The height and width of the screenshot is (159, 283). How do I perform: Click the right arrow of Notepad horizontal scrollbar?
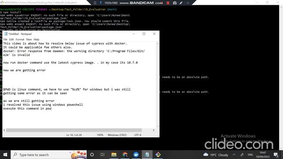(153, 130)
